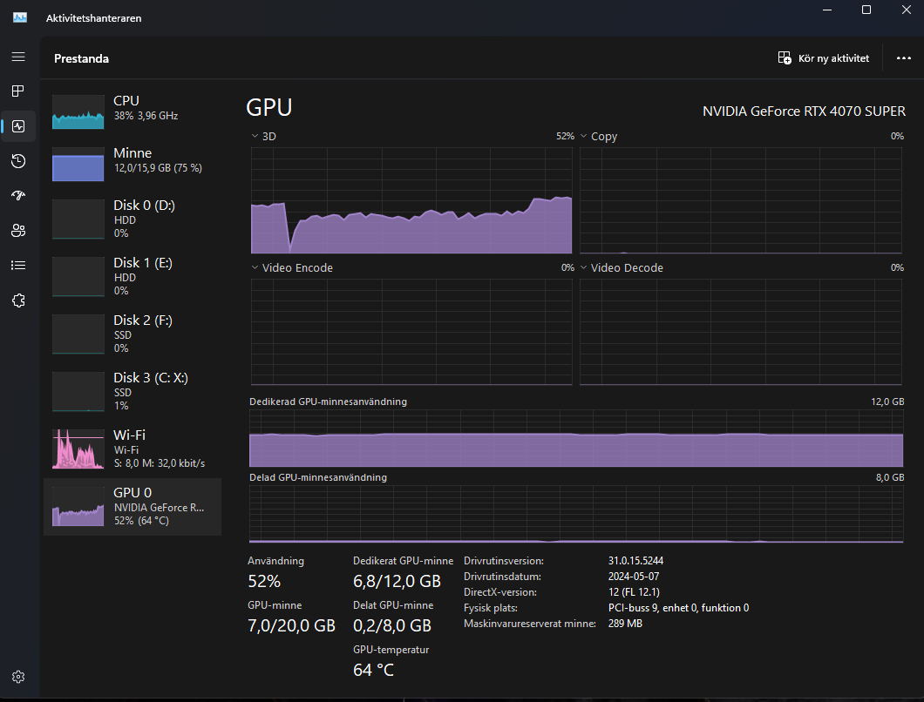Select the CPU performance entry
Image resolution: width=924 pixels, height=702 pixels.
[x=132, y=110]
